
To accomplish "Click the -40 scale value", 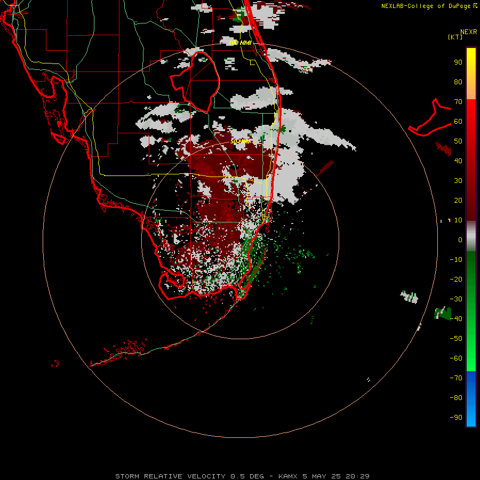I will [x=456, y=319].
